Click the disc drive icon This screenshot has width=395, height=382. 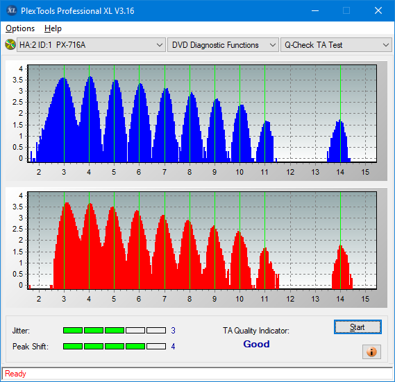(x=10, y=45)
